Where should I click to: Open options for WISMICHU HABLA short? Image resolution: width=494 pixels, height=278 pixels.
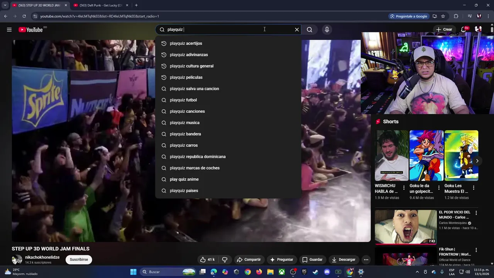[x=404, y=188]
